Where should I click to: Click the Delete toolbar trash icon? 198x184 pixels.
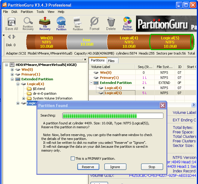(111, 24)
